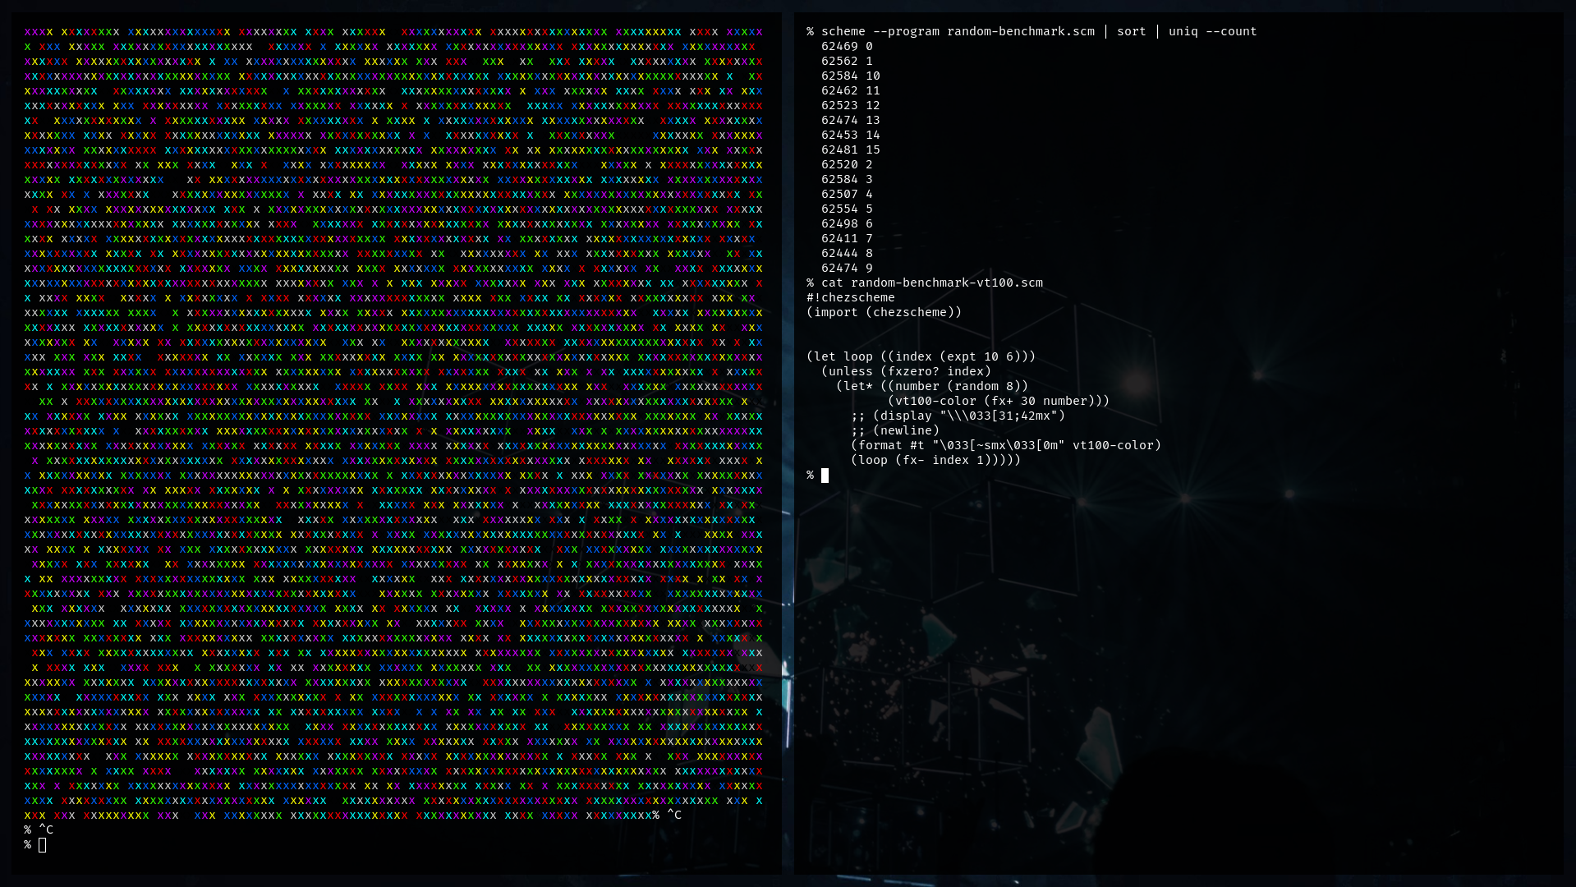Screen dimensions: 1576x887
Task: Select the output row '62444 8'
Action: coord(847,253)
